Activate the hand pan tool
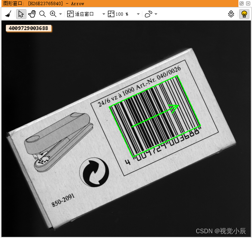Viewport: 252px width, 238px height. pos(32,14)
